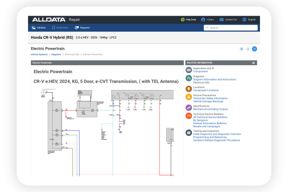The height and width of the screenshot is (192, 288).
Task: Click the Application and ID eye icon
Action: [189, 70]
